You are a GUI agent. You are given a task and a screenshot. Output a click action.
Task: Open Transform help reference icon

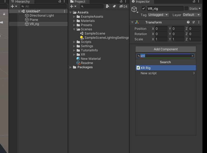188,22
